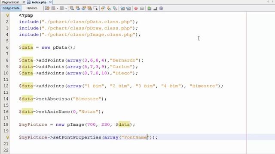The image size is (275, 154).
Task: Open the Histórico view
Action: pos(32,8)
